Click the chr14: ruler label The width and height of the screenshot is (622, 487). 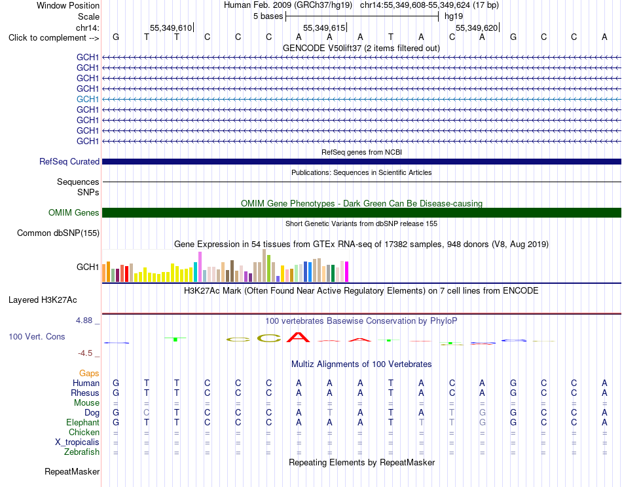[88, 28]
